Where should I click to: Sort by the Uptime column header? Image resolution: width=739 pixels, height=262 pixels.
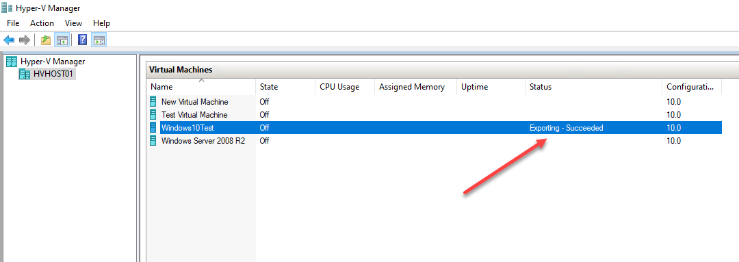491,87
